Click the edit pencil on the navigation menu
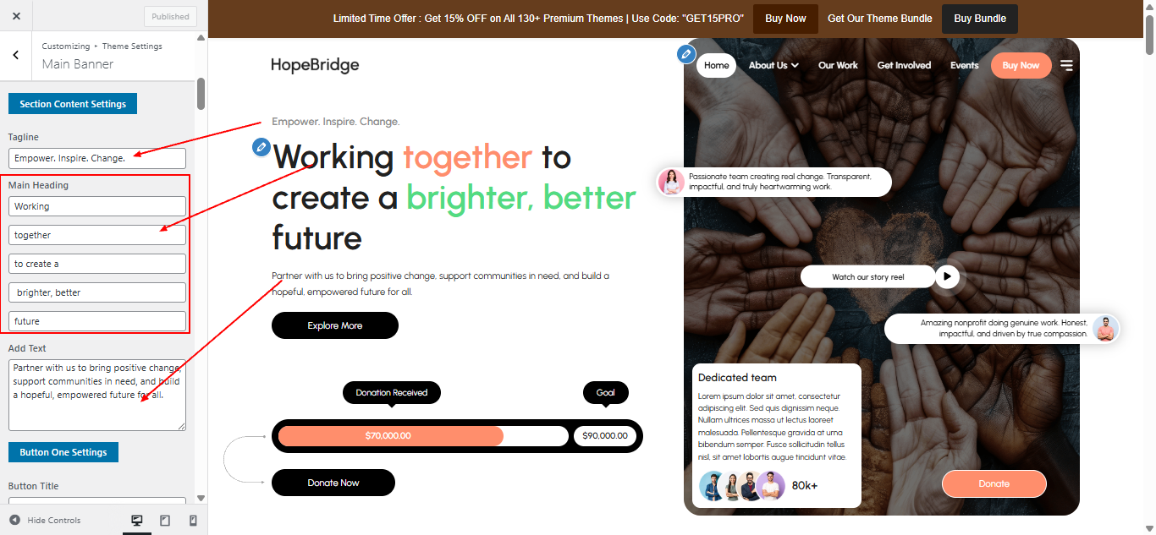Image resolution: width=1156 pixels, height=535 pixels. (x=686, y=54)
